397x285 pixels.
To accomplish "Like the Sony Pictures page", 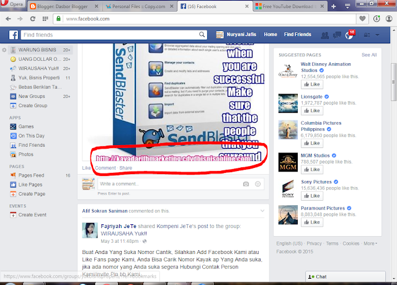I will 312,196.
